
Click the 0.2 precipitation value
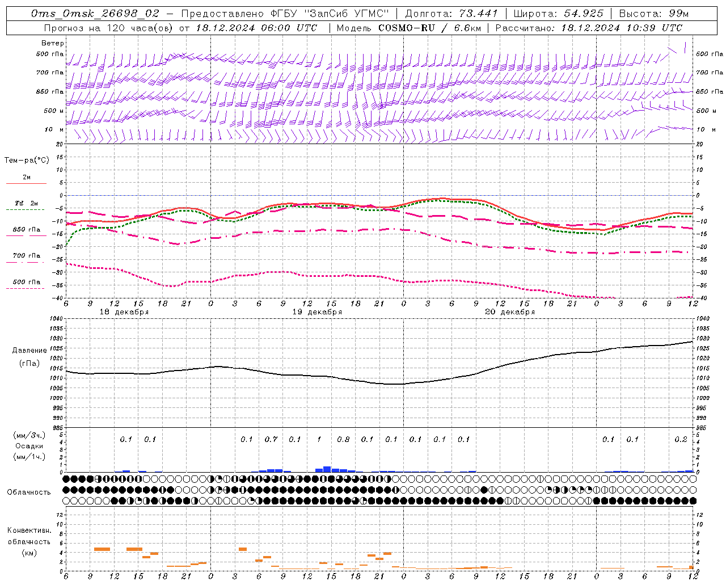click(x=681, y=439)
